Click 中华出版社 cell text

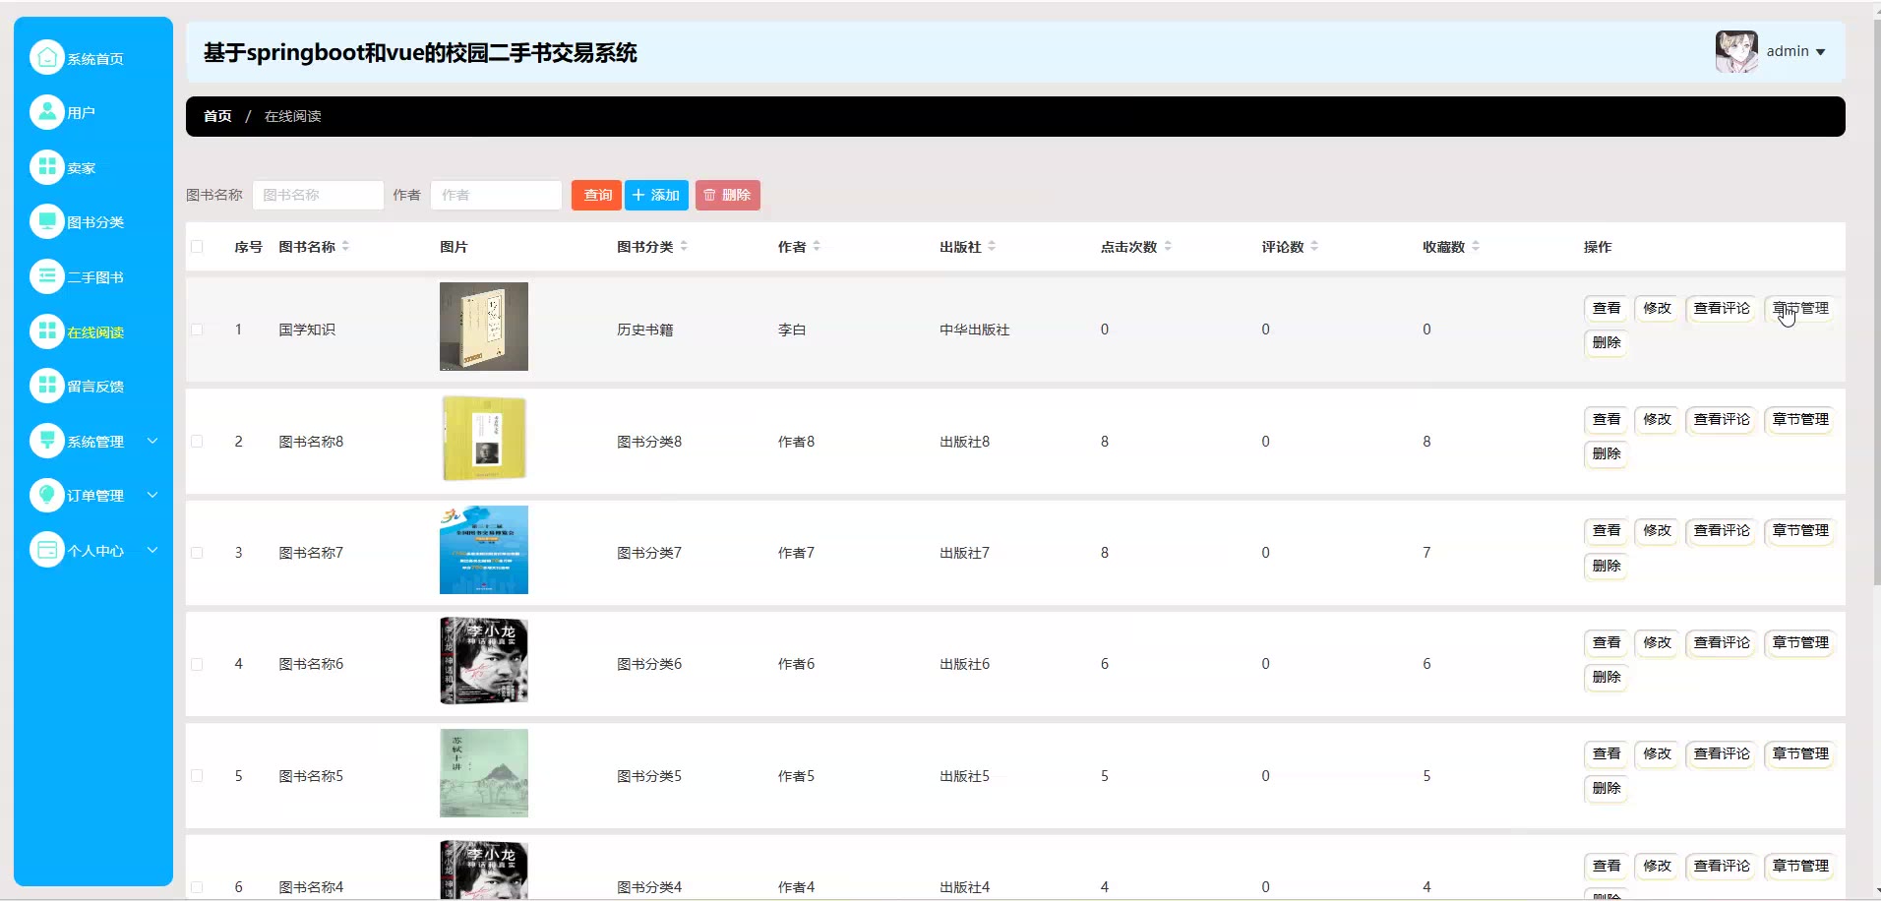[x=974, y=330]
